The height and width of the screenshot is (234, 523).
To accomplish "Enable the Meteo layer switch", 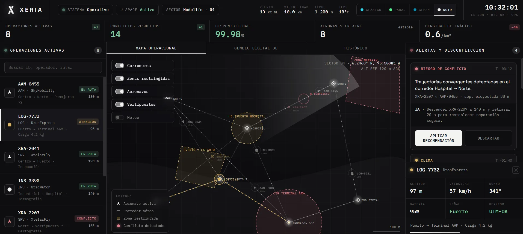I will point(120,117).
